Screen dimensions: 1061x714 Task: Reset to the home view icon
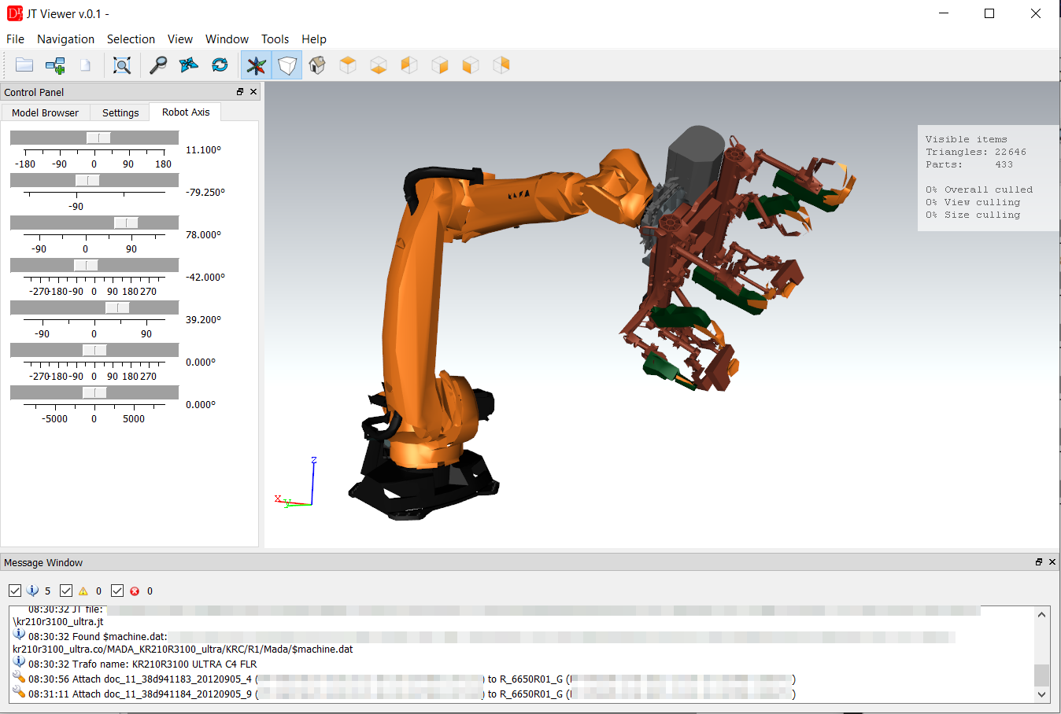click(317, 65)
